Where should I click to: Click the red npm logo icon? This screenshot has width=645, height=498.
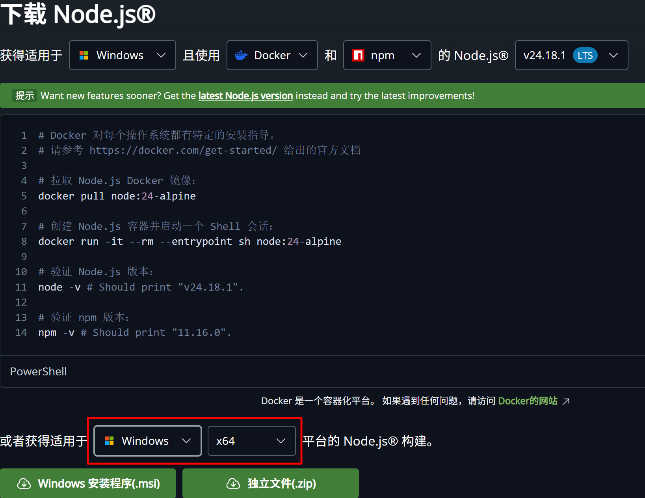tap(358, 55)
